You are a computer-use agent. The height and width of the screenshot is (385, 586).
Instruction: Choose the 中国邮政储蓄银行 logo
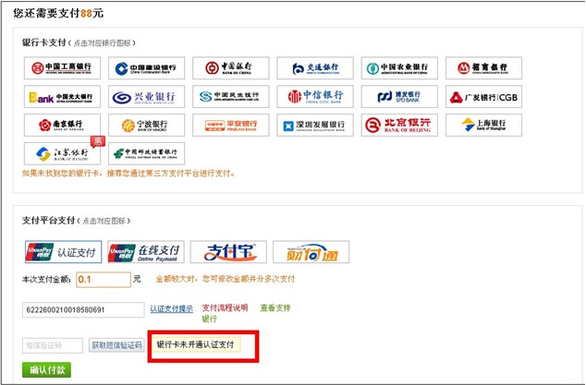145,154
